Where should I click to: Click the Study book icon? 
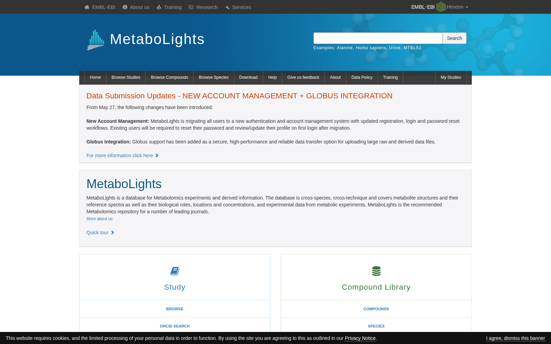click(x=175, y=271)
